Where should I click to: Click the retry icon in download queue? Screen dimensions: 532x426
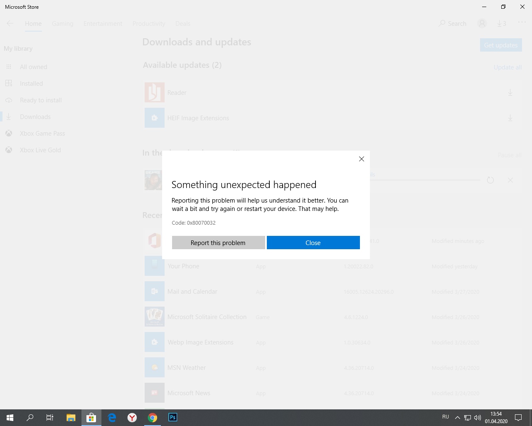490,180
